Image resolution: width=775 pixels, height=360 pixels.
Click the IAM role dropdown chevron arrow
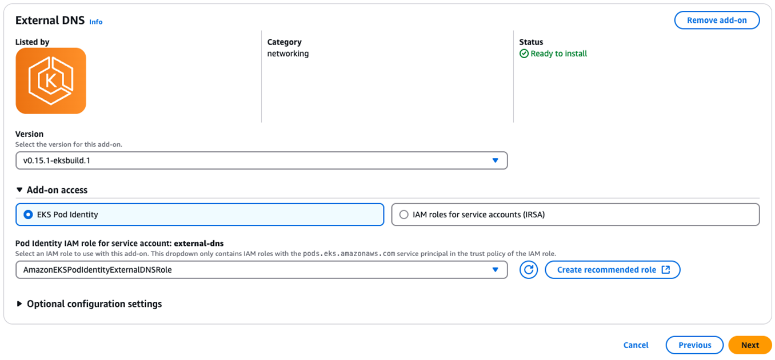click(495, 269)
